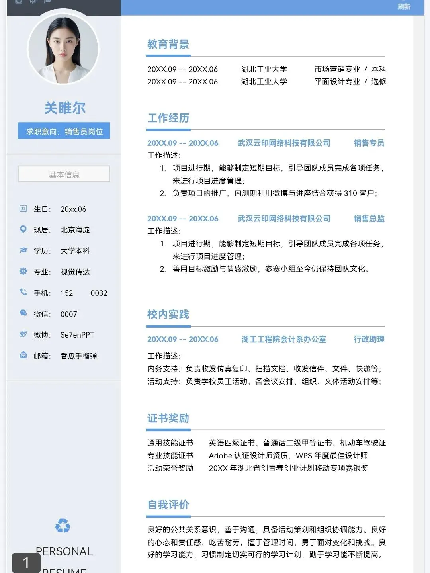Click the email value 香瓜手榴弹

[79, 356]
